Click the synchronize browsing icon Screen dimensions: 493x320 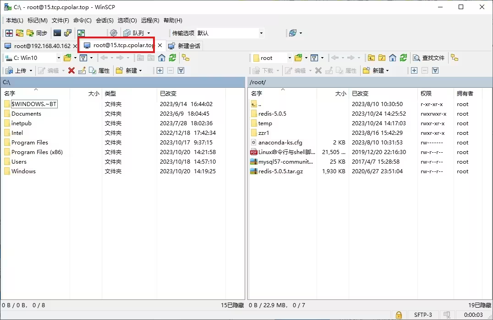[x=20, y=33]
